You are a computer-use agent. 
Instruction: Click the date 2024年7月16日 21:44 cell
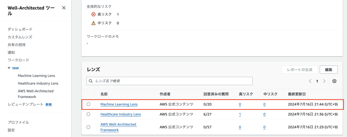313,104
